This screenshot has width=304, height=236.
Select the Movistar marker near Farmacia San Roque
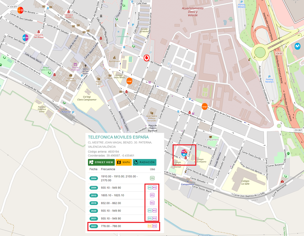point(26,38)
